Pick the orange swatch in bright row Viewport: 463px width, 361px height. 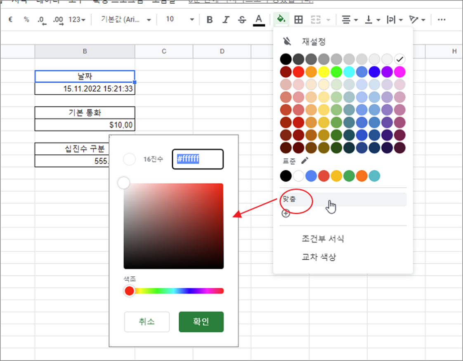pyautogui.click(x=311, y=72)
